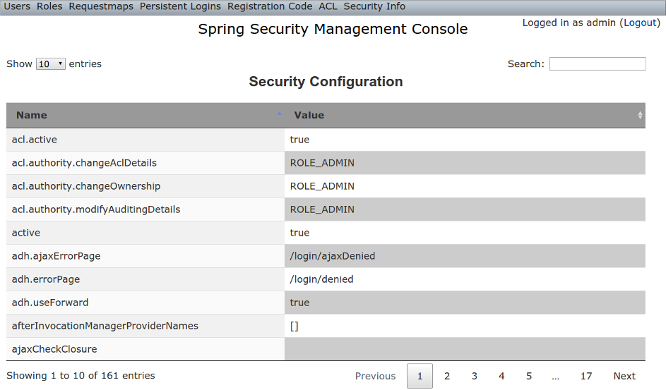This screenshot has height=390, width=666.
Task: Focus the Search input field
Action: click(597, 64)
